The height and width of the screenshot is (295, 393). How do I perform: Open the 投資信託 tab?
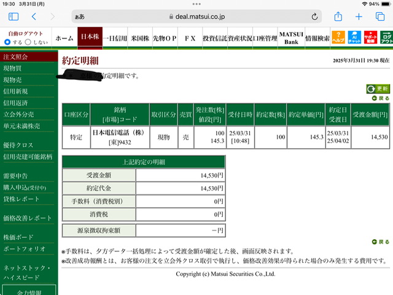point(215,38)
